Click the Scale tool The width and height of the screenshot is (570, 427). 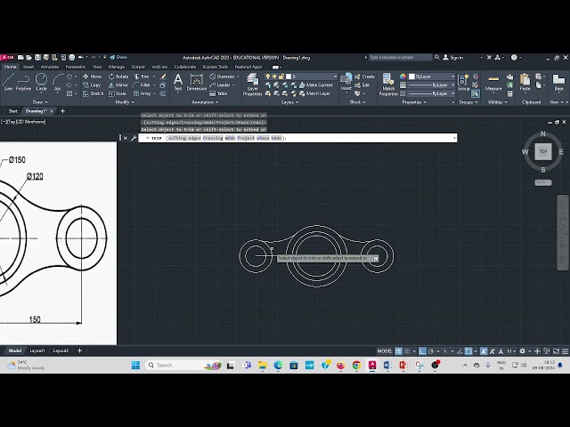(117, 93)
